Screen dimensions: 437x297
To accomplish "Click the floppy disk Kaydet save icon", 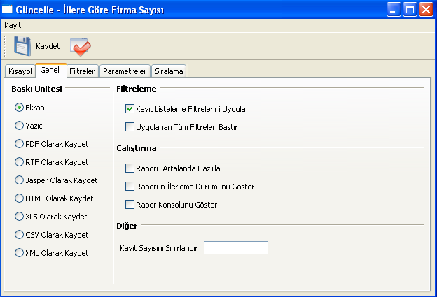I will click(x=22, y=46).
